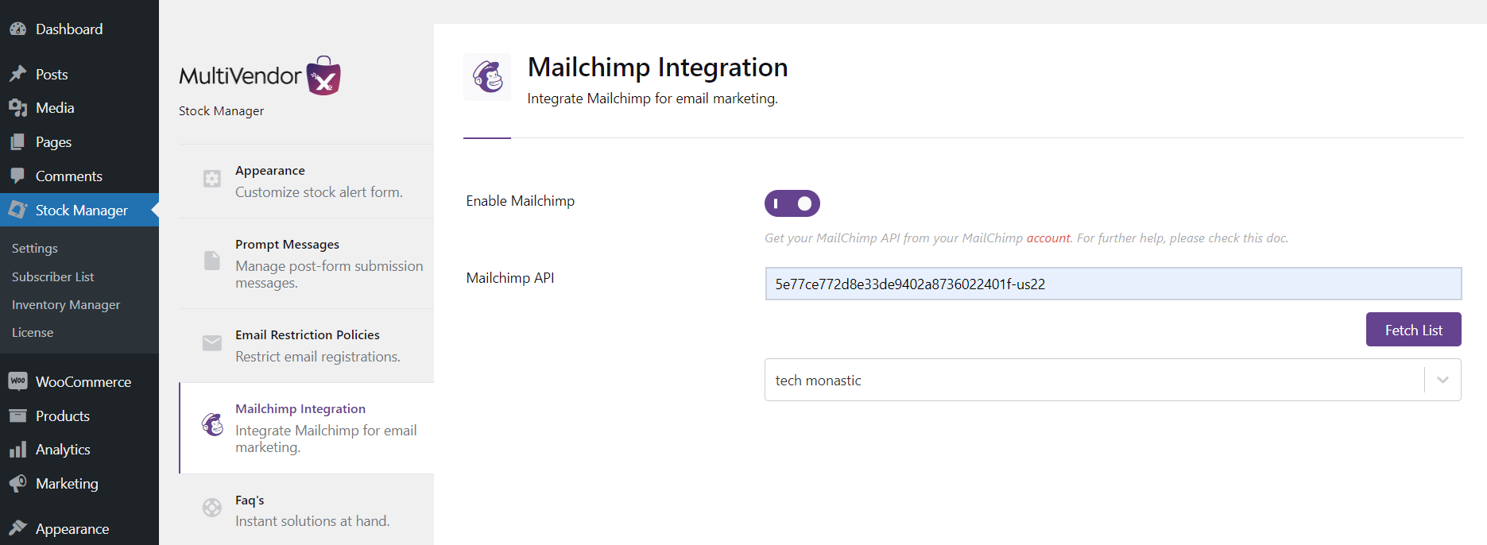Click the Stock Manager text under logo
This screenshot has height=545, width=1487.
click(x=221, y=111)
